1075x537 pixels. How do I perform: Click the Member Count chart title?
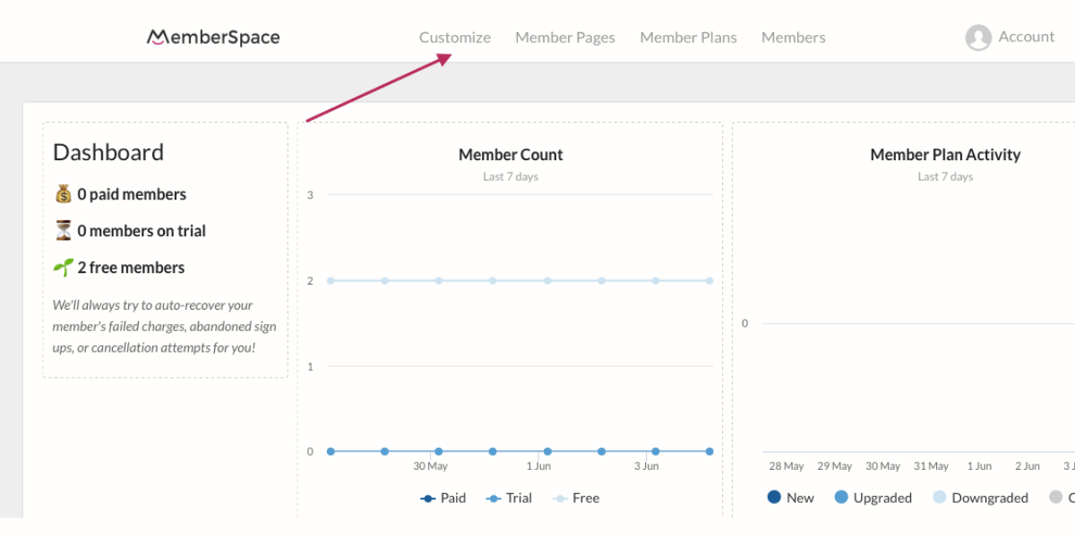pos(511,155)
